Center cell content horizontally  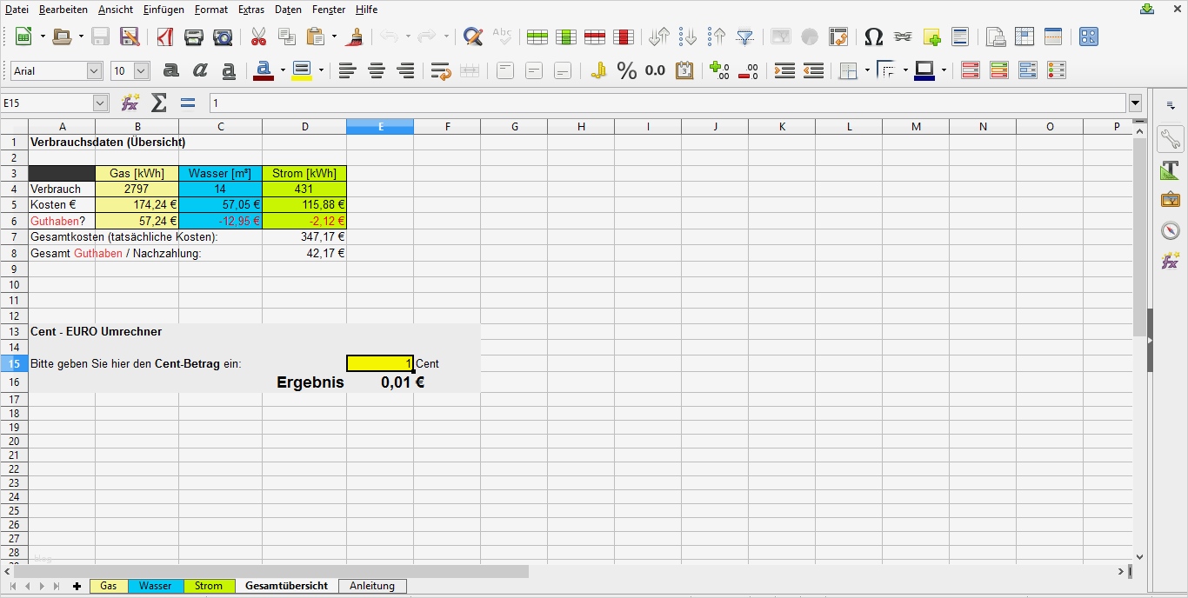click(377, 70)
